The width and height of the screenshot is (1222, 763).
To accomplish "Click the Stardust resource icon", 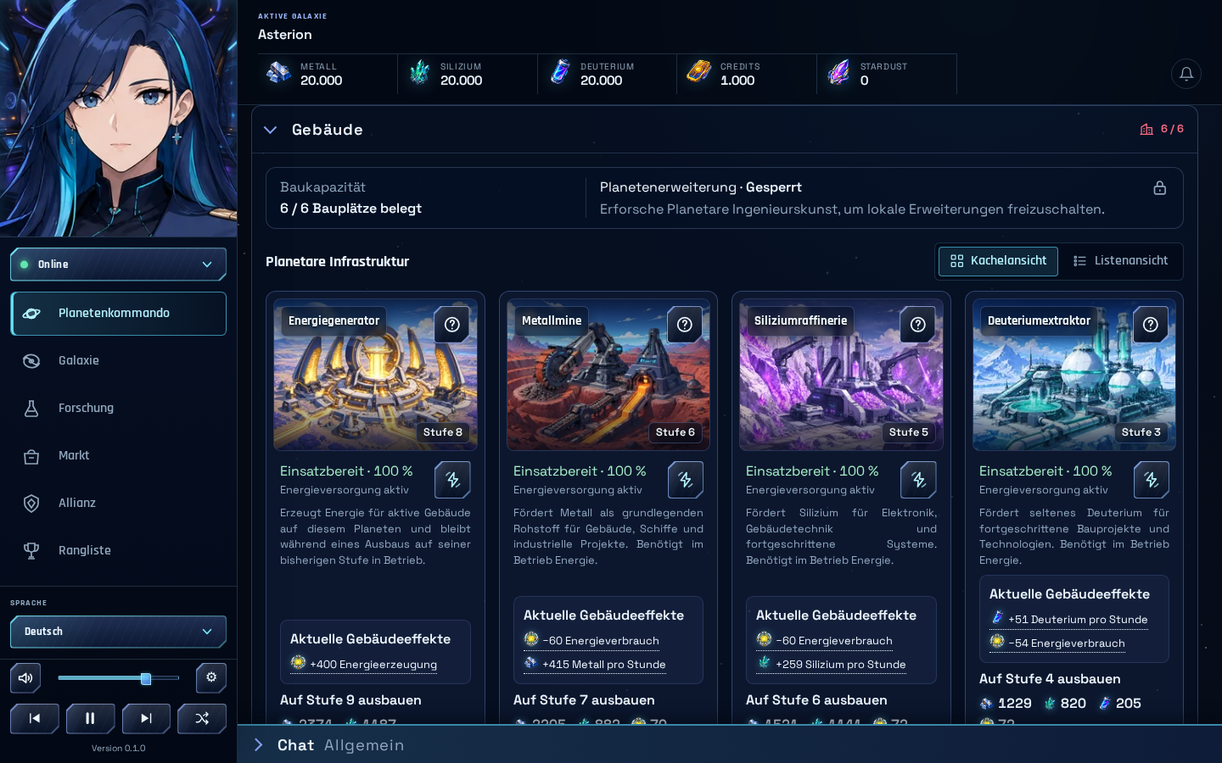I will pos(838,73).
